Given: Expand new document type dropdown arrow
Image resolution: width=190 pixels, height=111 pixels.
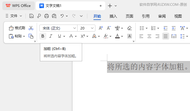Looking at the screenshot, I should point(116,6).
